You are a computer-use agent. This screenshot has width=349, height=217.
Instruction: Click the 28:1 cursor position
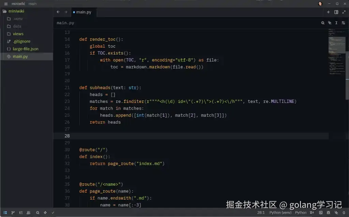261,213
